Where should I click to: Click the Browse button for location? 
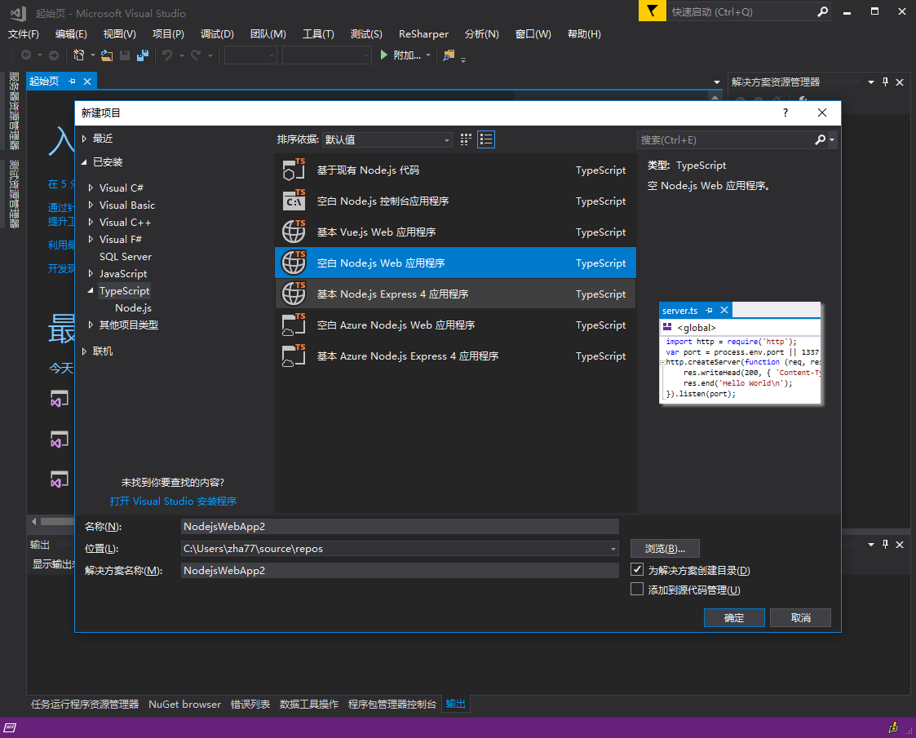click(x=665, y=548)
